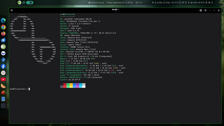Launch YouTube from the dock
This screenshot has height=126, width=224.
3,80
